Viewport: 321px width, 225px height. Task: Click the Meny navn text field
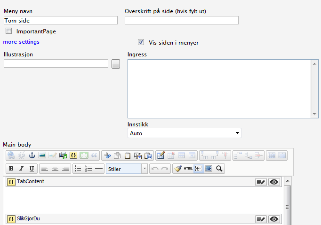click(60, 20)
